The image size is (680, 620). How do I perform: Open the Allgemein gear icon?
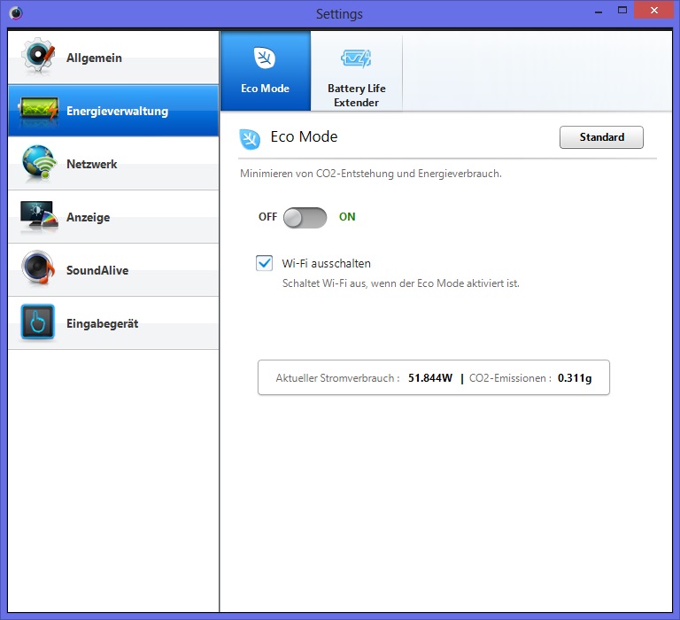pyautogui.click(x=39, y=56)
